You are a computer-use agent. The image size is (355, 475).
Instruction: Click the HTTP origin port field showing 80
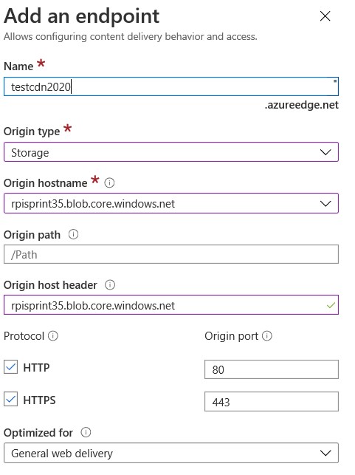(271, 369)
